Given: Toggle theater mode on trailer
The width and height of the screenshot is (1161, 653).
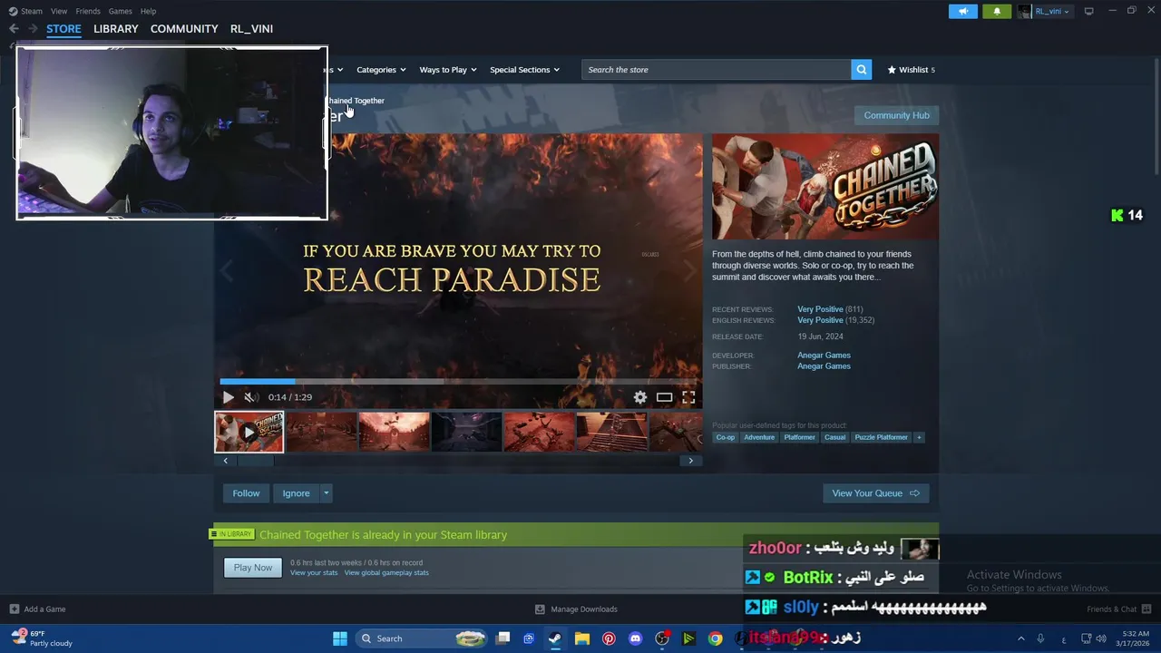Looking at the screenshot, I should tap(665, 397).
